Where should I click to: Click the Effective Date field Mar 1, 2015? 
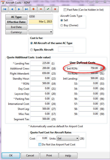point(41,22)
